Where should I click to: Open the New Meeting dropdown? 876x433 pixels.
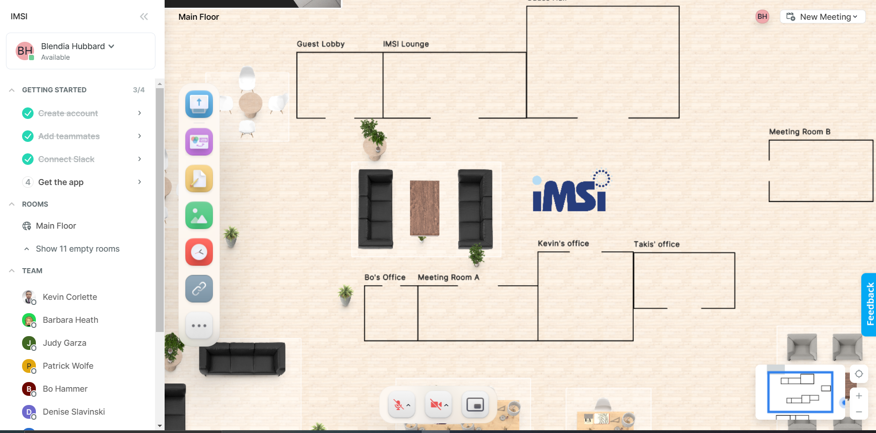pos(823,17)
